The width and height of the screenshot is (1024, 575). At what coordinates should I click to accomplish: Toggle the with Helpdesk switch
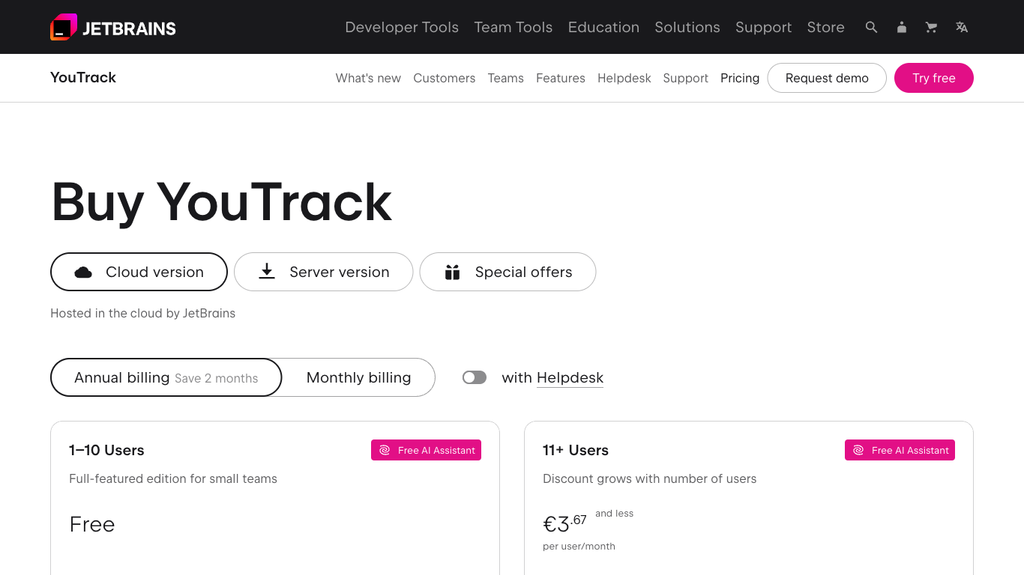point(475,377)
